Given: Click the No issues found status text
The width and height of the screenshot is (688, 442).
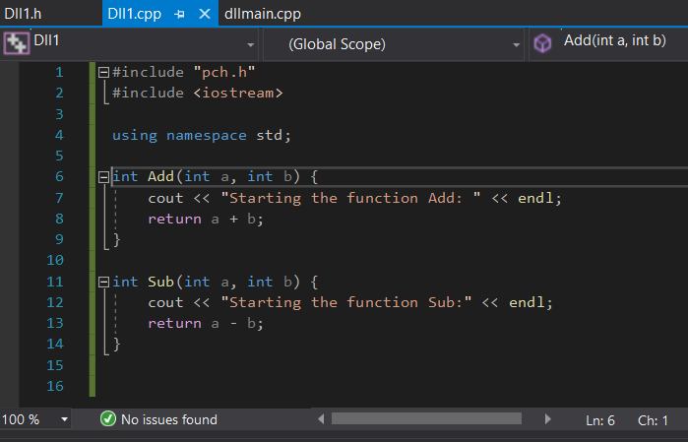Looking at the screenshot, I should pyautogui.click(x=168, y=420).
